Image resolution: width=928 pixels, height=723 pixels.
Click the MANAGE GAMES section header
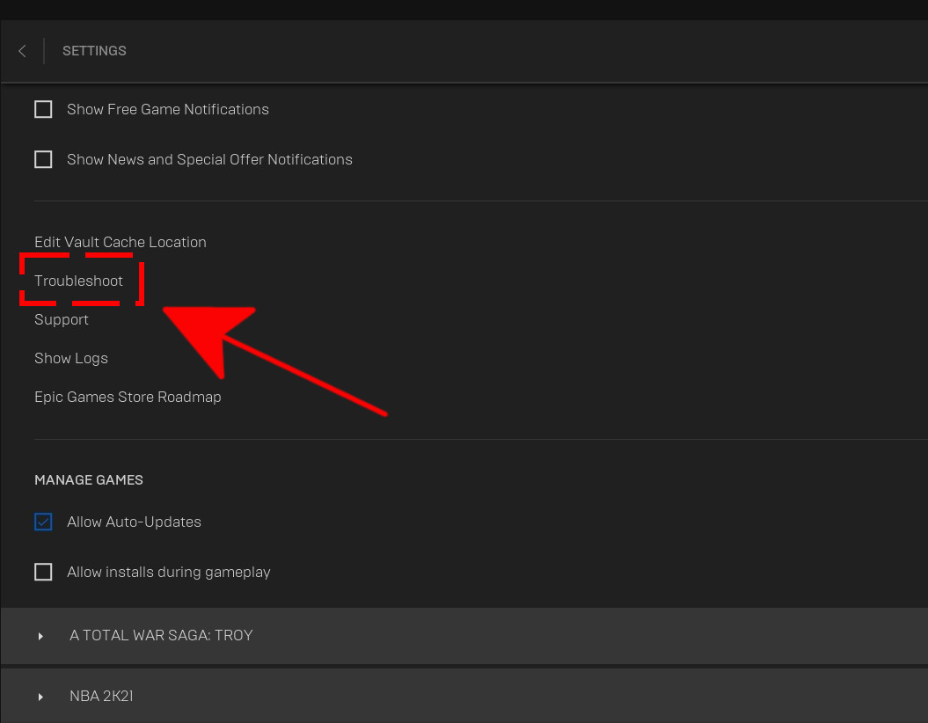[x=88, y=479]
